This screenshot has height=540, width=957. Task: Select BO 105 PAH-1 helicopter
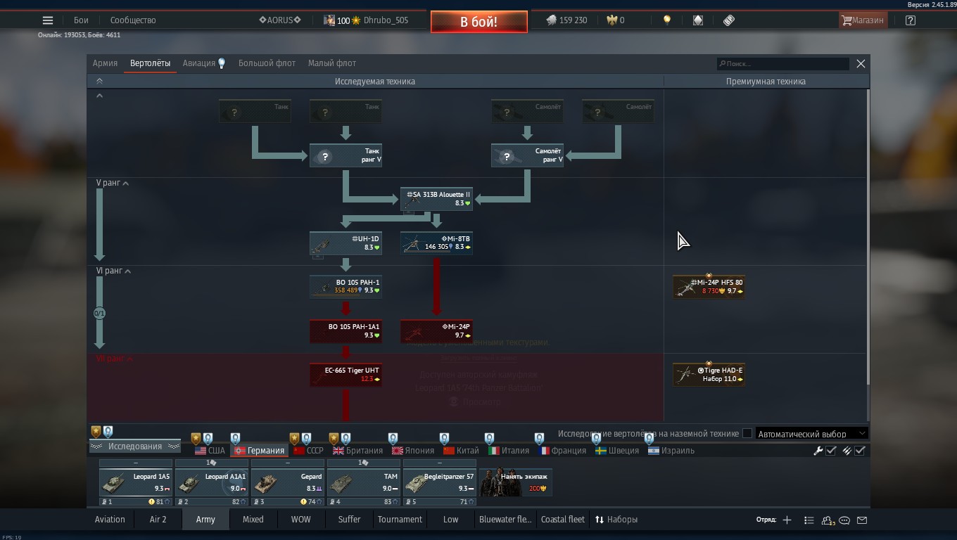(x=346, y=287)
